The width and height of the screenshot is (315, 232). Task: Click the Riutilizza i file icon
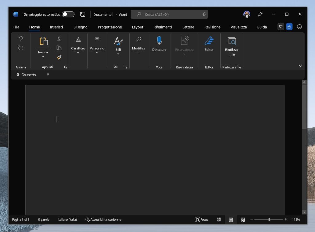pos(232,41)
